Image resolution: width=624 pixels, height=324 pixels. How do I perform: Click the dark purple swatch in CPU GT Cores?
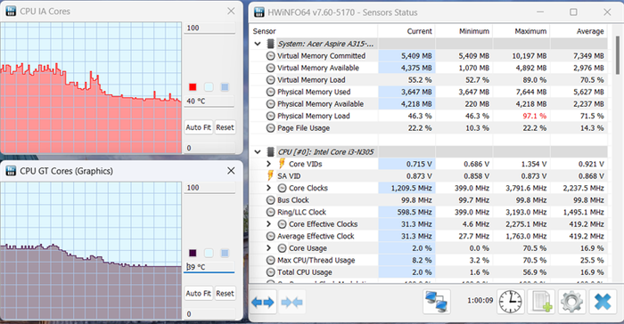(193, 254)
